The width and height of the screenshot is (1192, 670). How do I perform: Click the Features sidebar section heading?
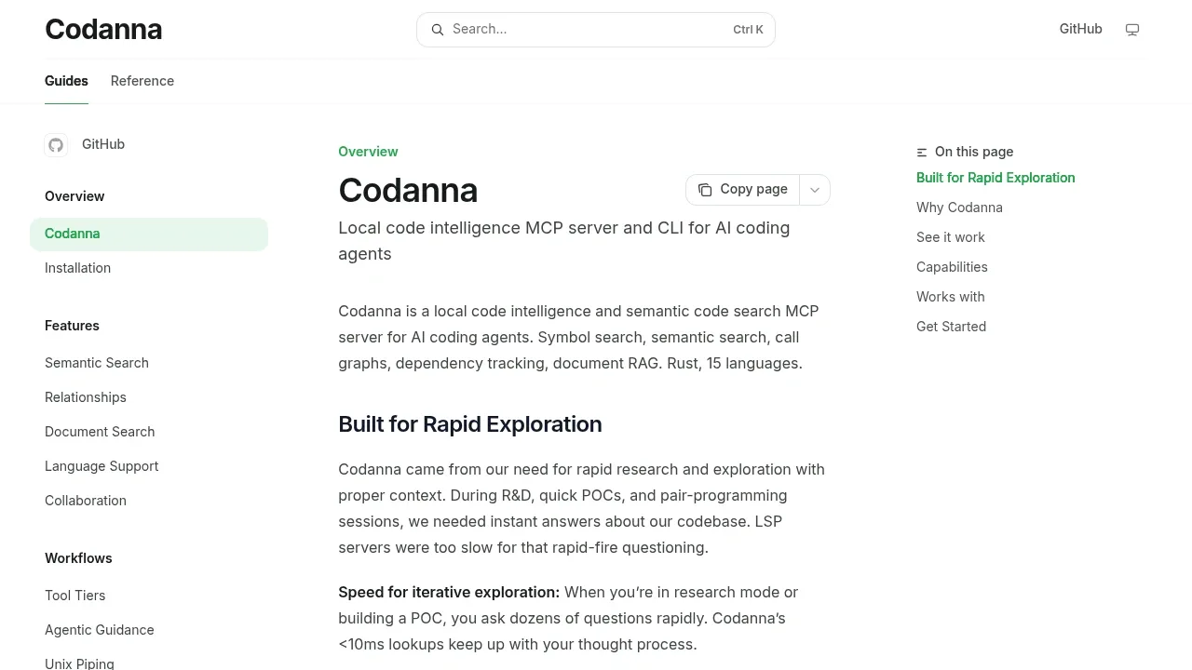pyautogui.click(x=72, y=326)
